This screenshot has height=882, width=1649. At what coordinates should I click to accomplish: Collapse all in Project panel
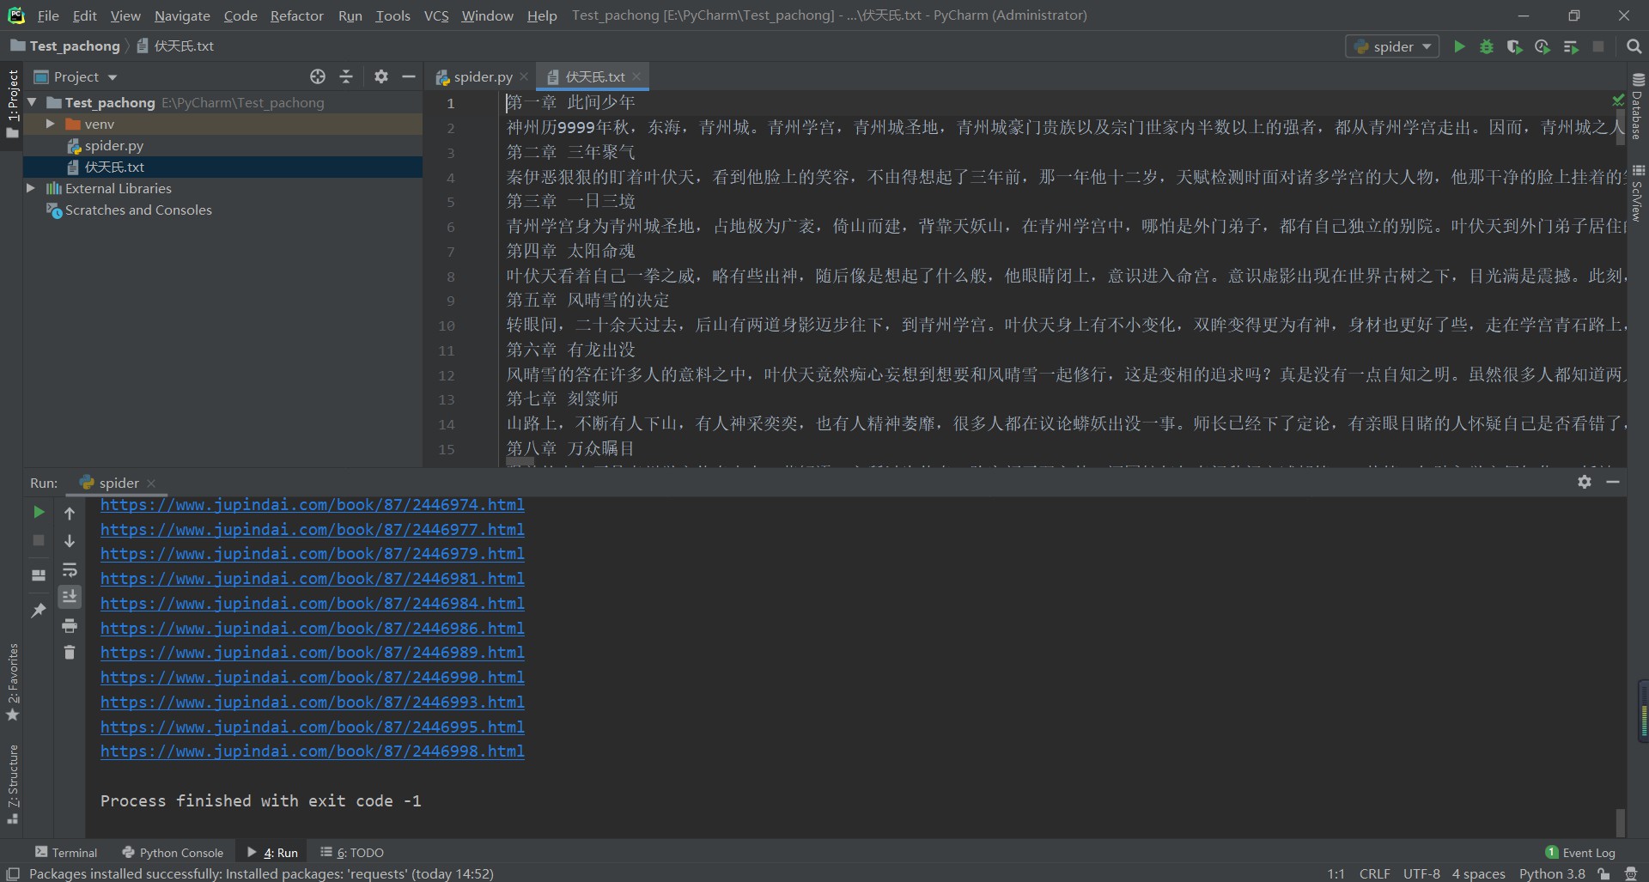click(346, 76)
